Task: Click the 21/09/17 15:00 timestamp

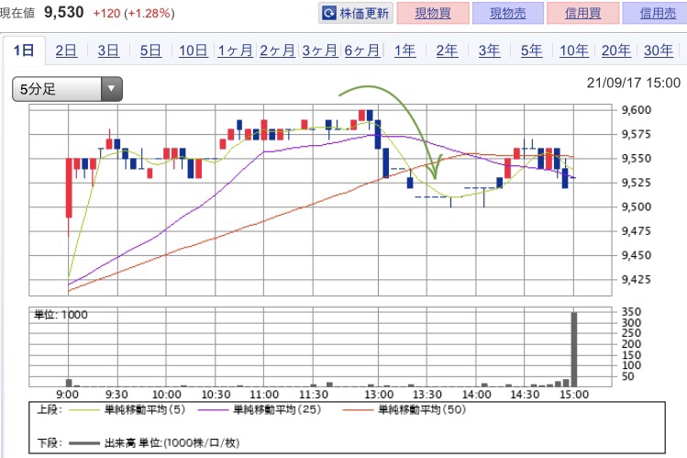Action: 634,83
